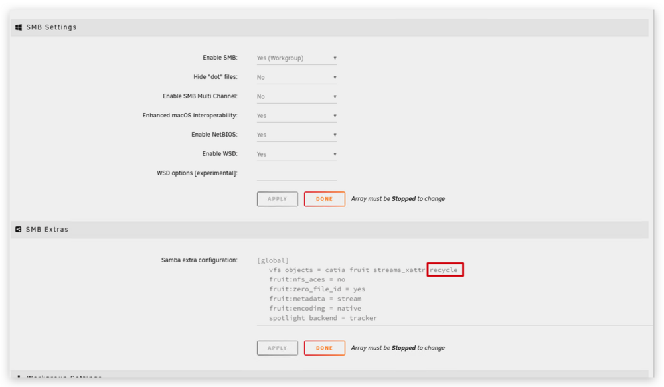Click the "spotlight backend = tracker" line
The width and height of the screenshot is (664, 387).
[x=323, y=318]
